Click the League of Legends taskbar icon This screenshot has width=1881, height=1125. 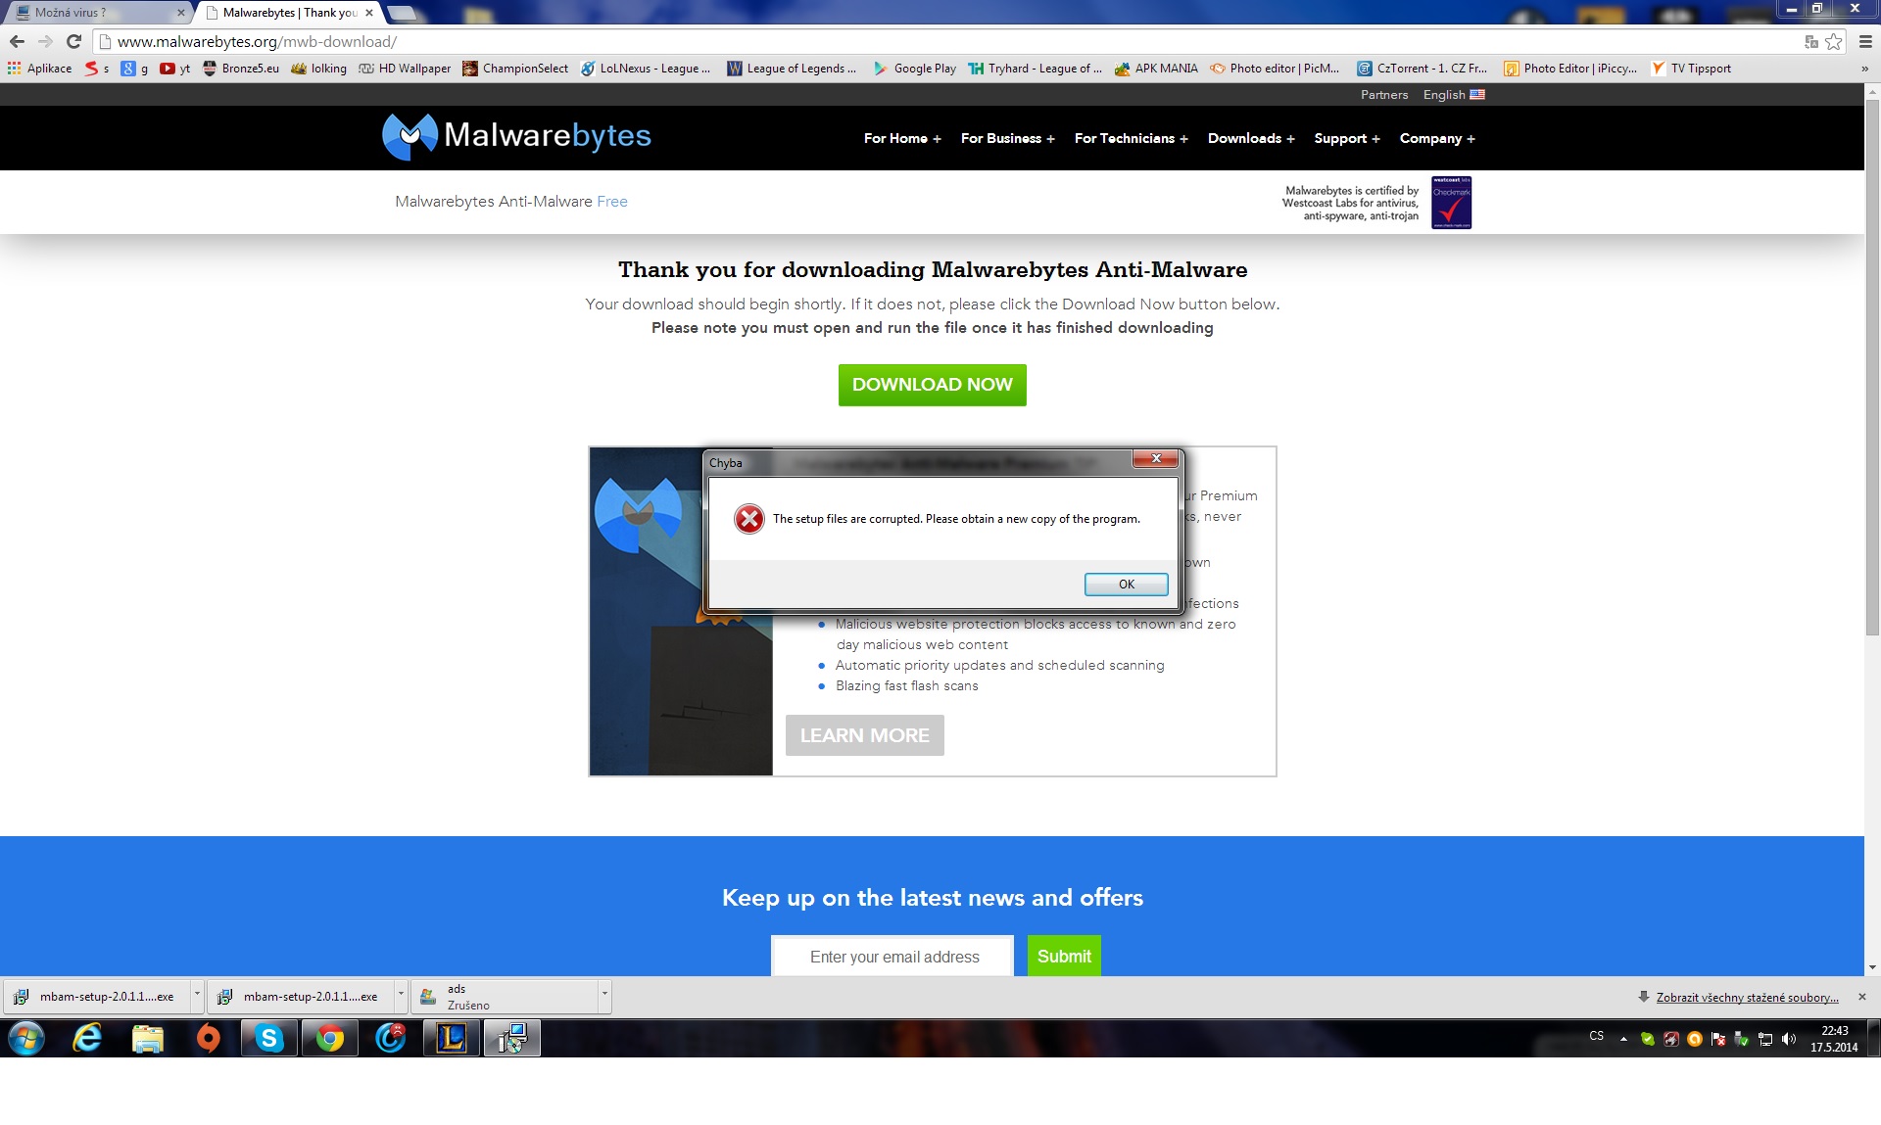pos(451,1038)
